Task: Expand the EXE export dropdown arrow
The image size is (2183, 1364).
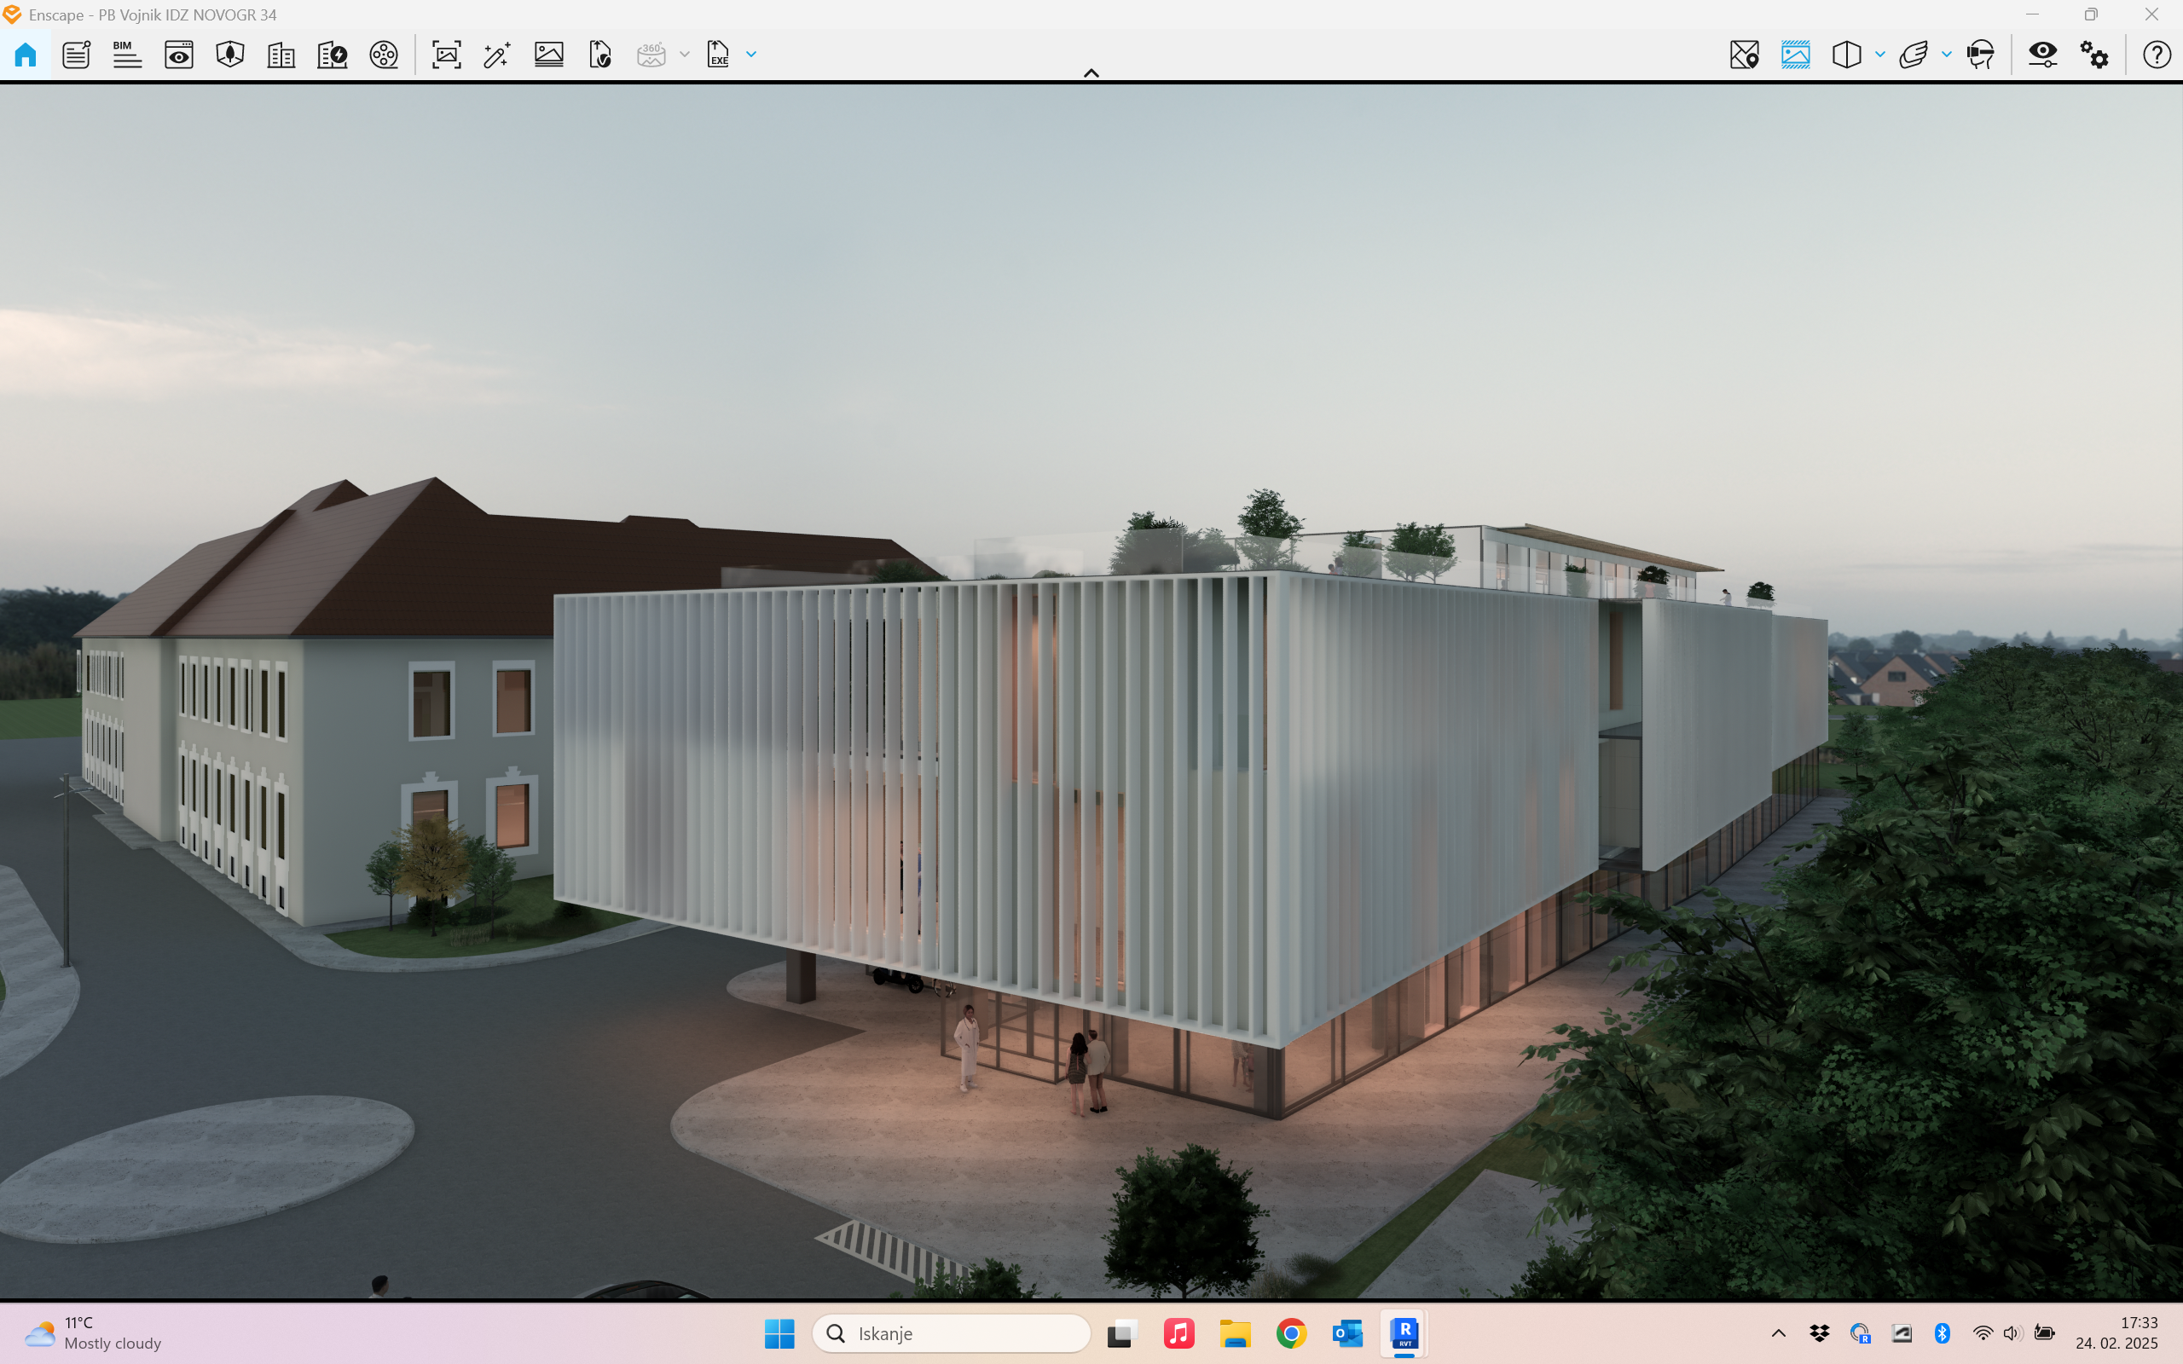Action: [750, 55]
